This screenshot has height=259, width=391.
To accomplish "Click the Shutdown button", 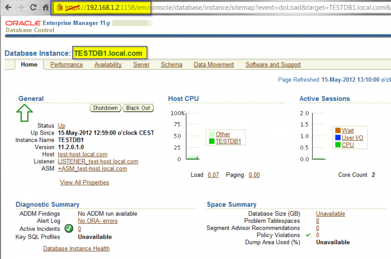I will click(x=105, y=108).
